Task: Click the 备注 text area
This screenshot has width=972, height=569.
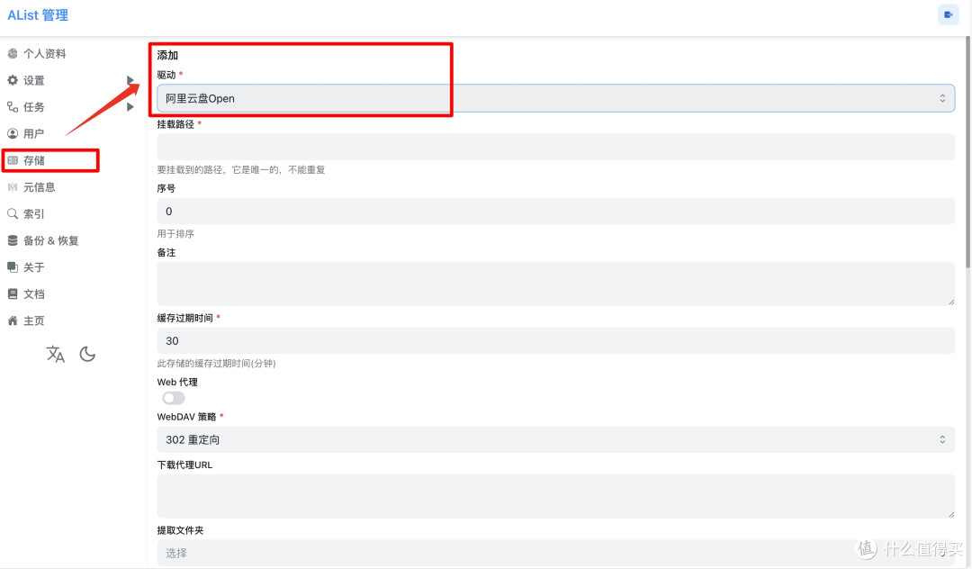Action: (555, 284)
